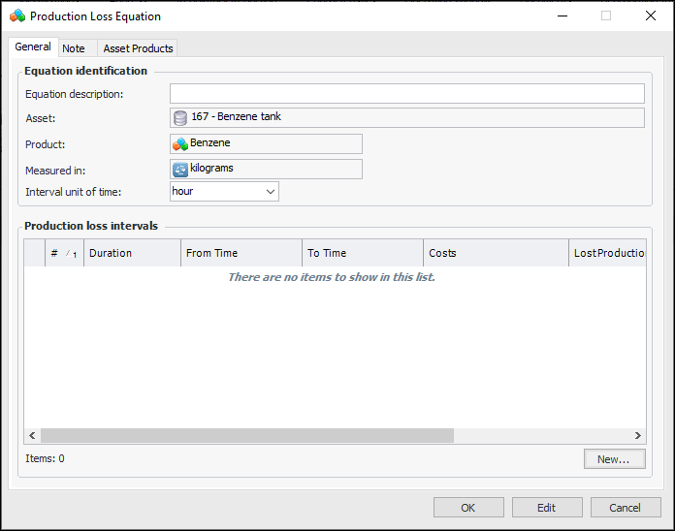Click the Duration column header
Viewport: 675px width, 531px height.
click(x=132, y=253)
